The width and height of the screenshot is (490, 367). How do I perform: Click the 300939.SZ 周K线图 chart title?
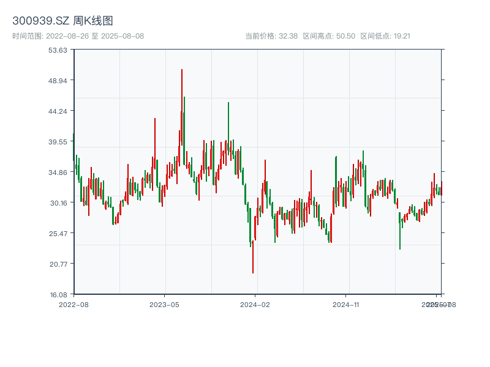pos(62,21)
